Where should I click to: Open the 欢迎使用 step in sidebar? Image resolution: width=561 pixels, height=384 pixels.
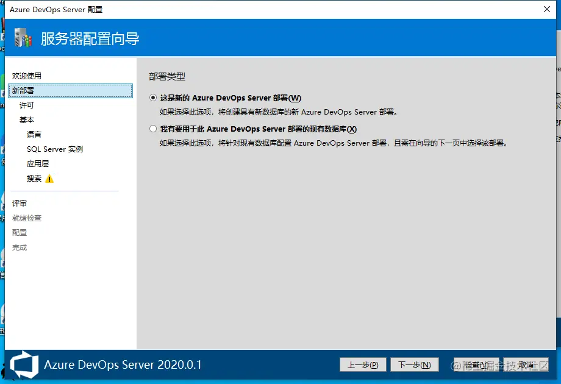[27, 76]
